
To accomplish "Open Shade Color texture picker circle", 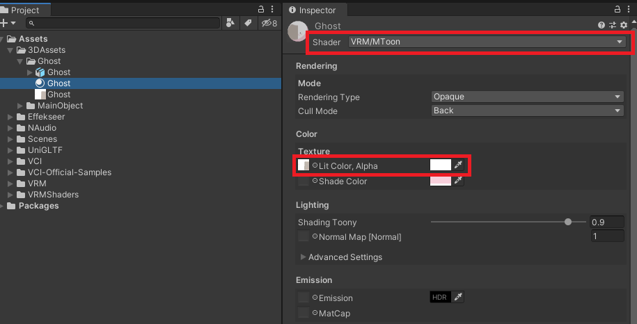I will point(315,181).
